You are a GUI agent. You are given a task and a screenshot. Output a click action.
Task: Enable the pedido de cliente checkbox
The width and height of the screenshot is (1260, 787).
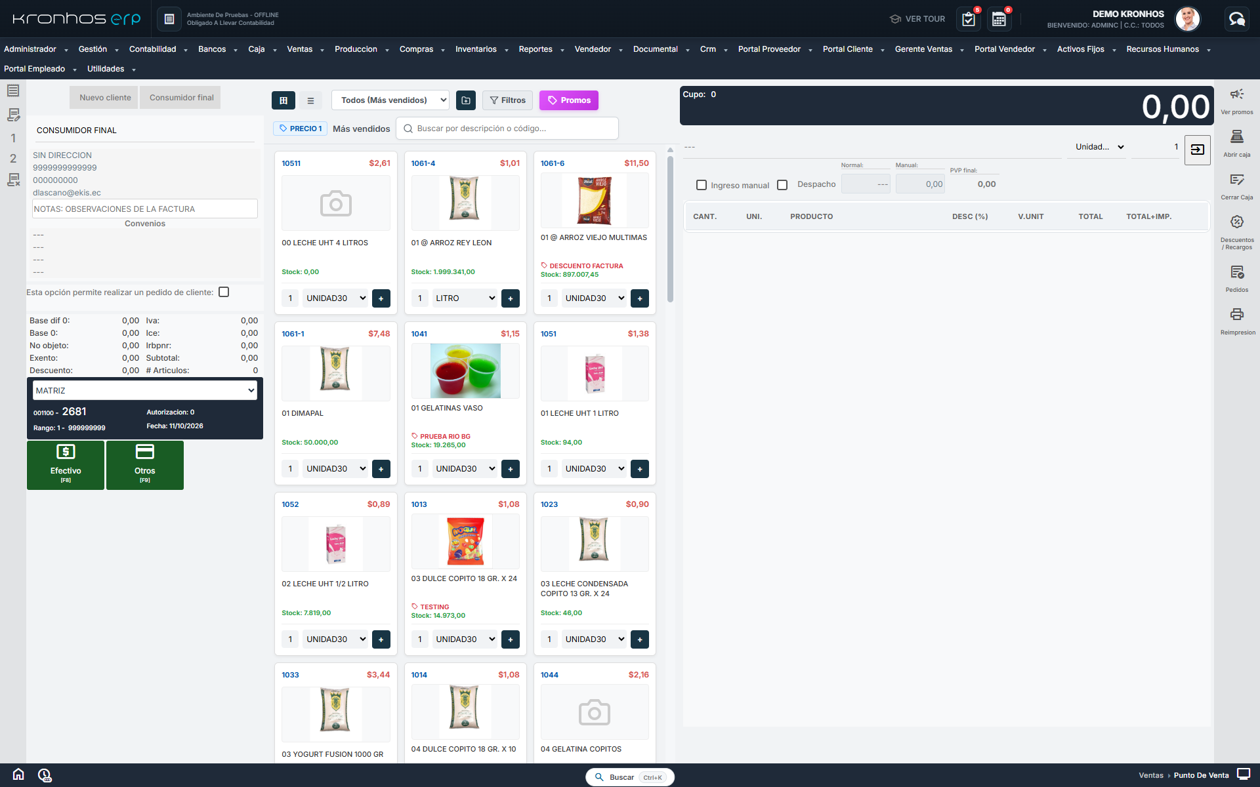224,292
